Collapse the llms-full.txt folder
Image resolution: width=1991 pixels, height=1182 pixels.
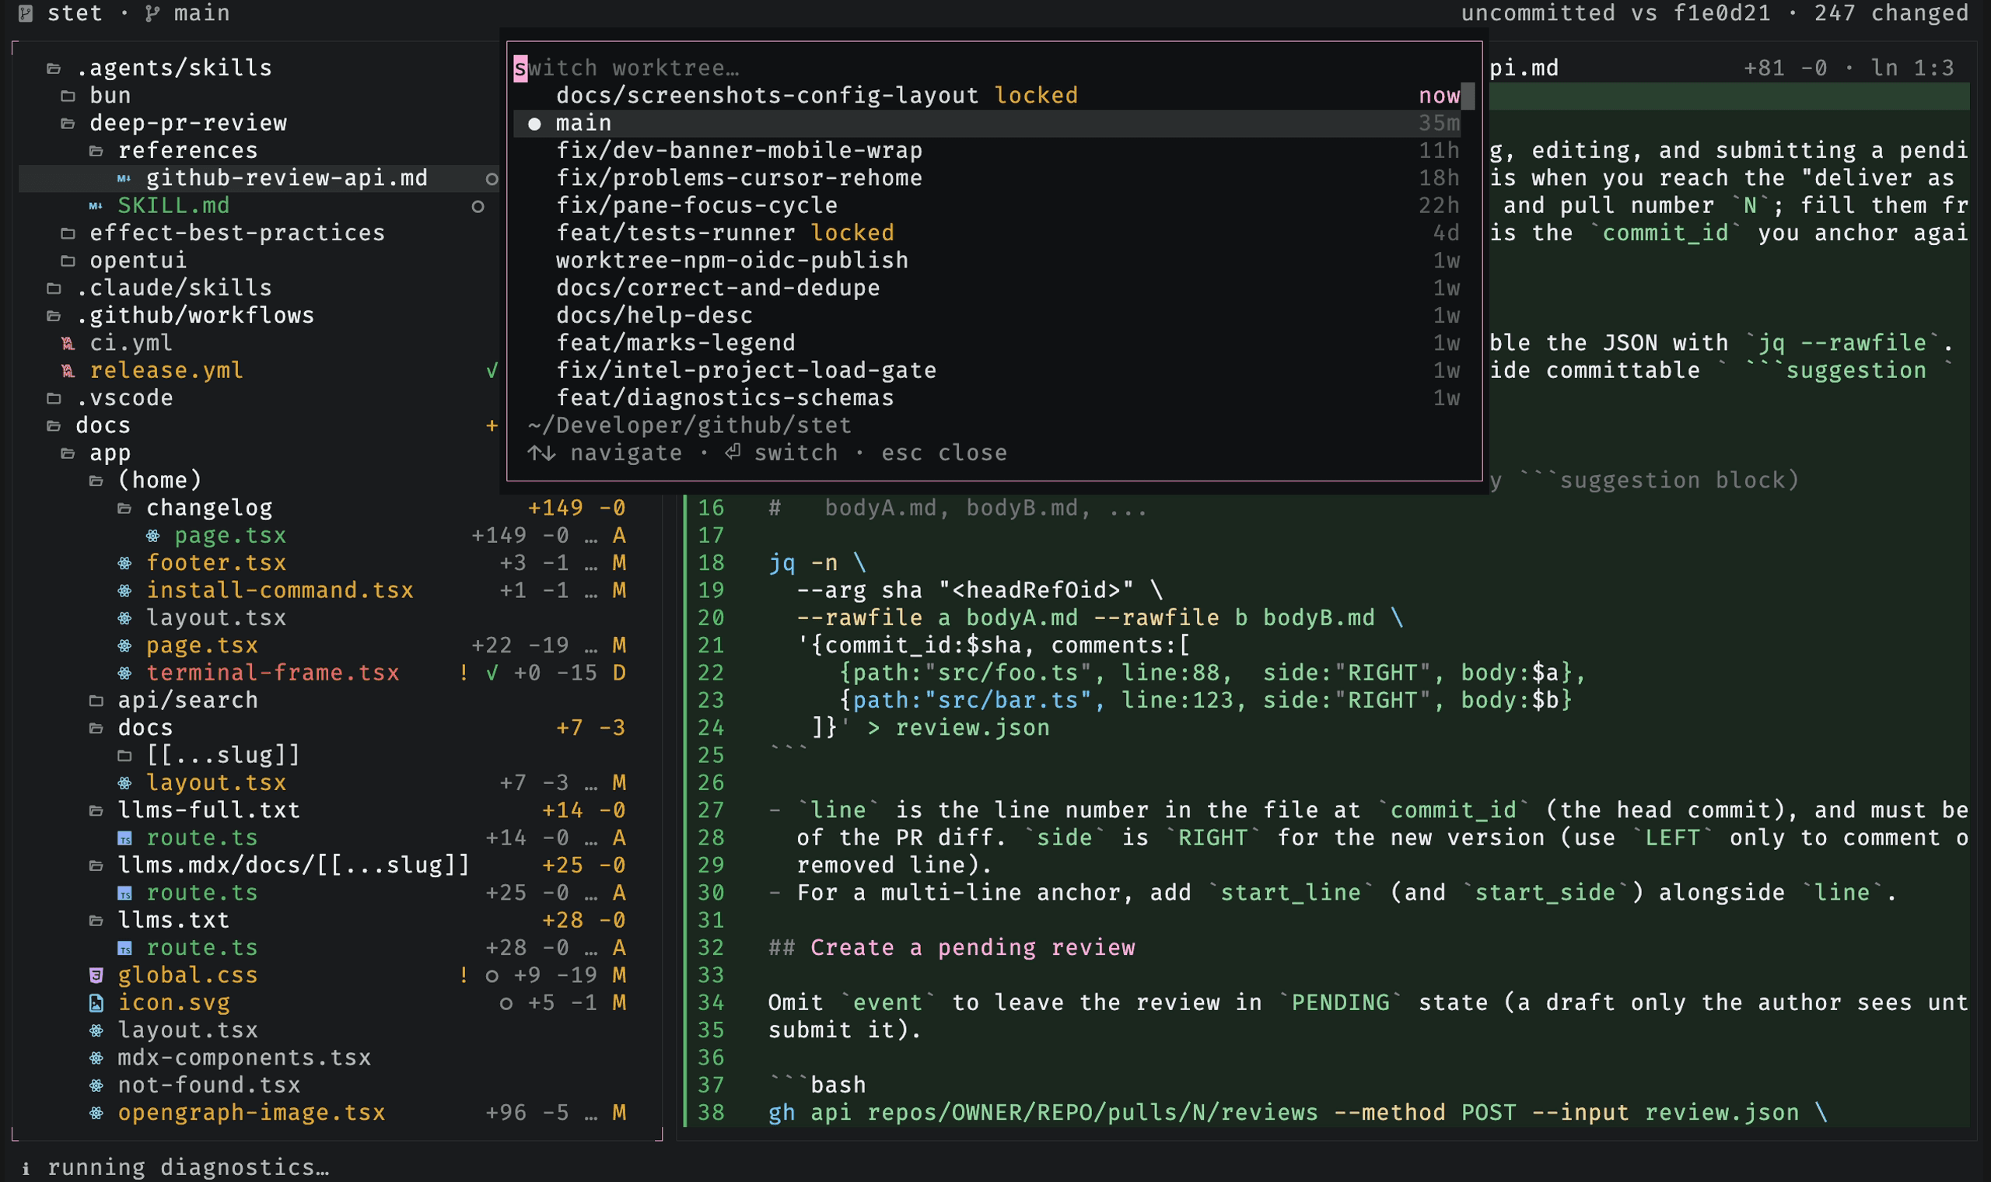click(x=96, y=811)
